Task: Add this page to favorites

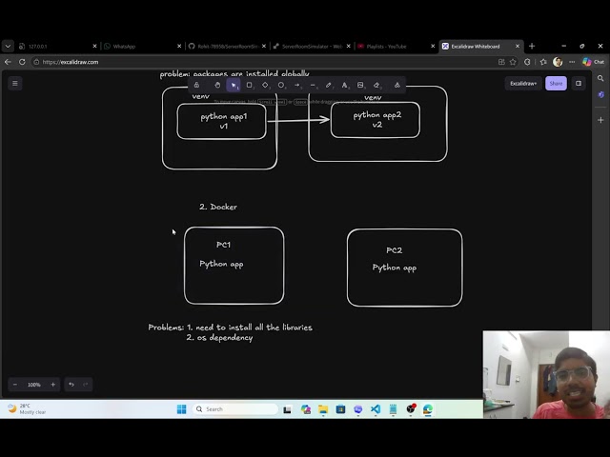Action: pos(513,62)
